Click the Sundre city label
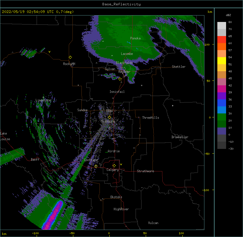Viewport: 243px width, 237px height. 82,110
